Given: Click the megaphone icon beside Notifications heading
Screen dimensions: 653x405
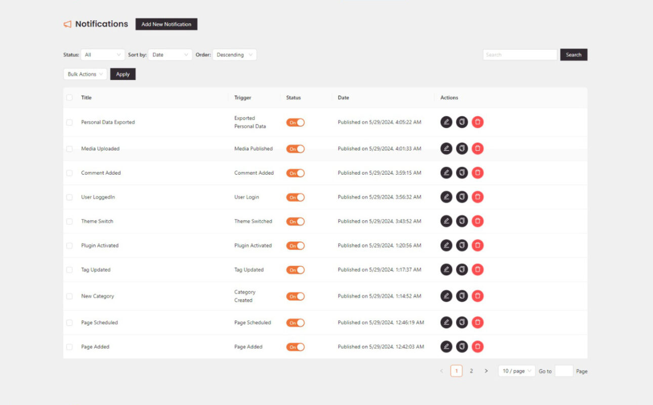Looking at the screenshot, I should [x=67, y=23].
